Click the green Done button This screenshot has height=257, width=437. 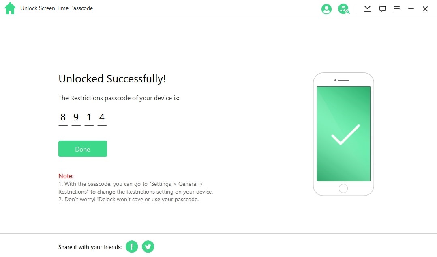[x=83, y=149]
